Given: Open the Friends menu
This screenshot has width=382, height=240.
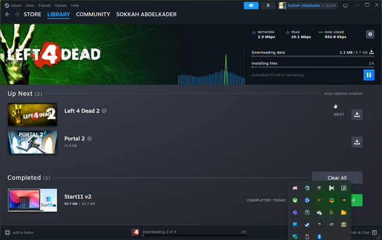Looking at the screenshot, I should point(45,5).
